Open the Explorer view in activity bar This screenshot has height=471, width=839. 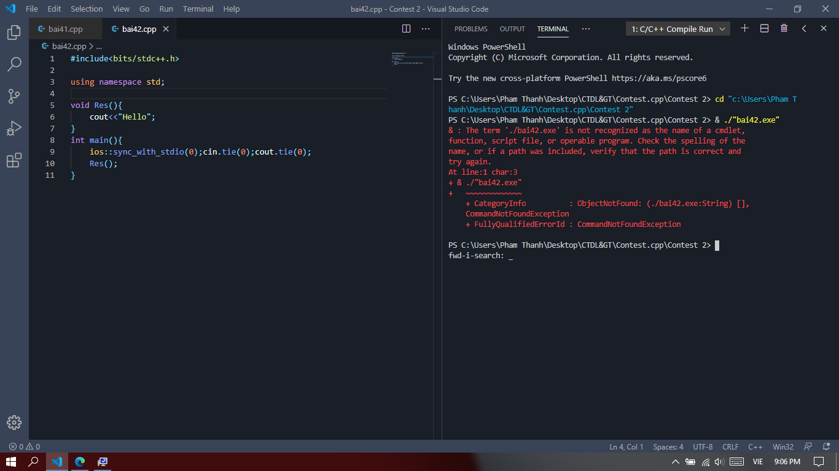14,33
